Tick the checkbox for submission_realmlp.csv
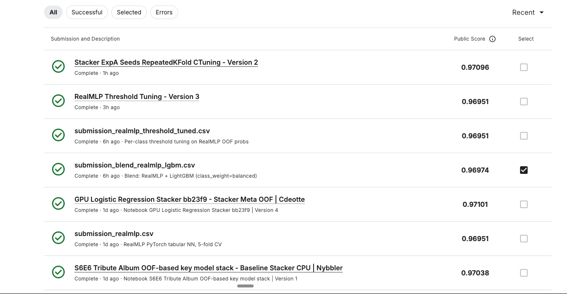 (524, 239)
